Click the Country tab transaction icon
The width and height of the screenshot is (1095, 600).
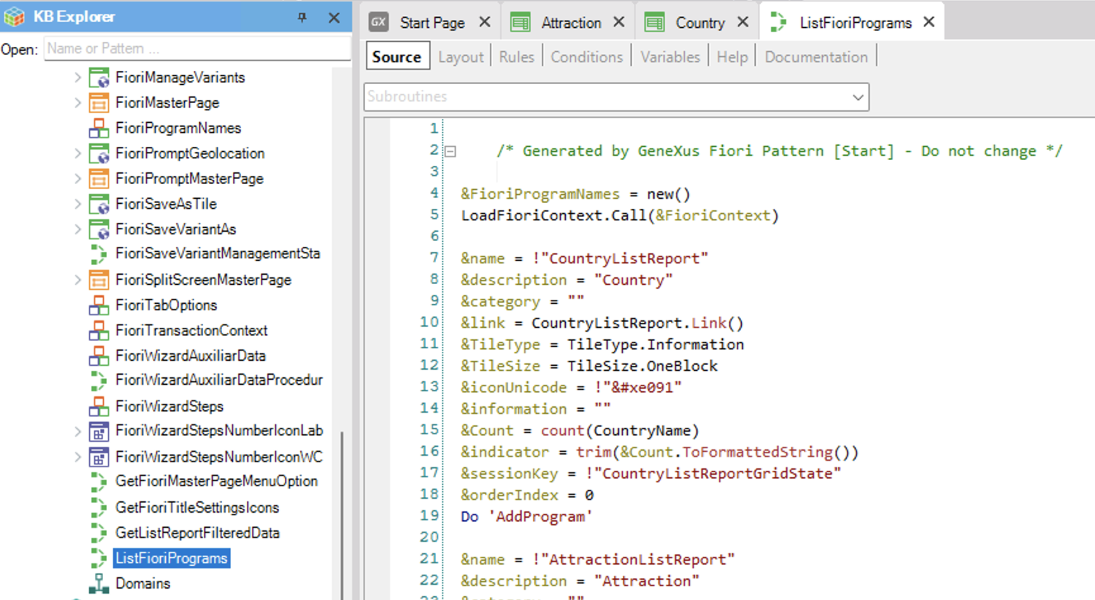654,23
